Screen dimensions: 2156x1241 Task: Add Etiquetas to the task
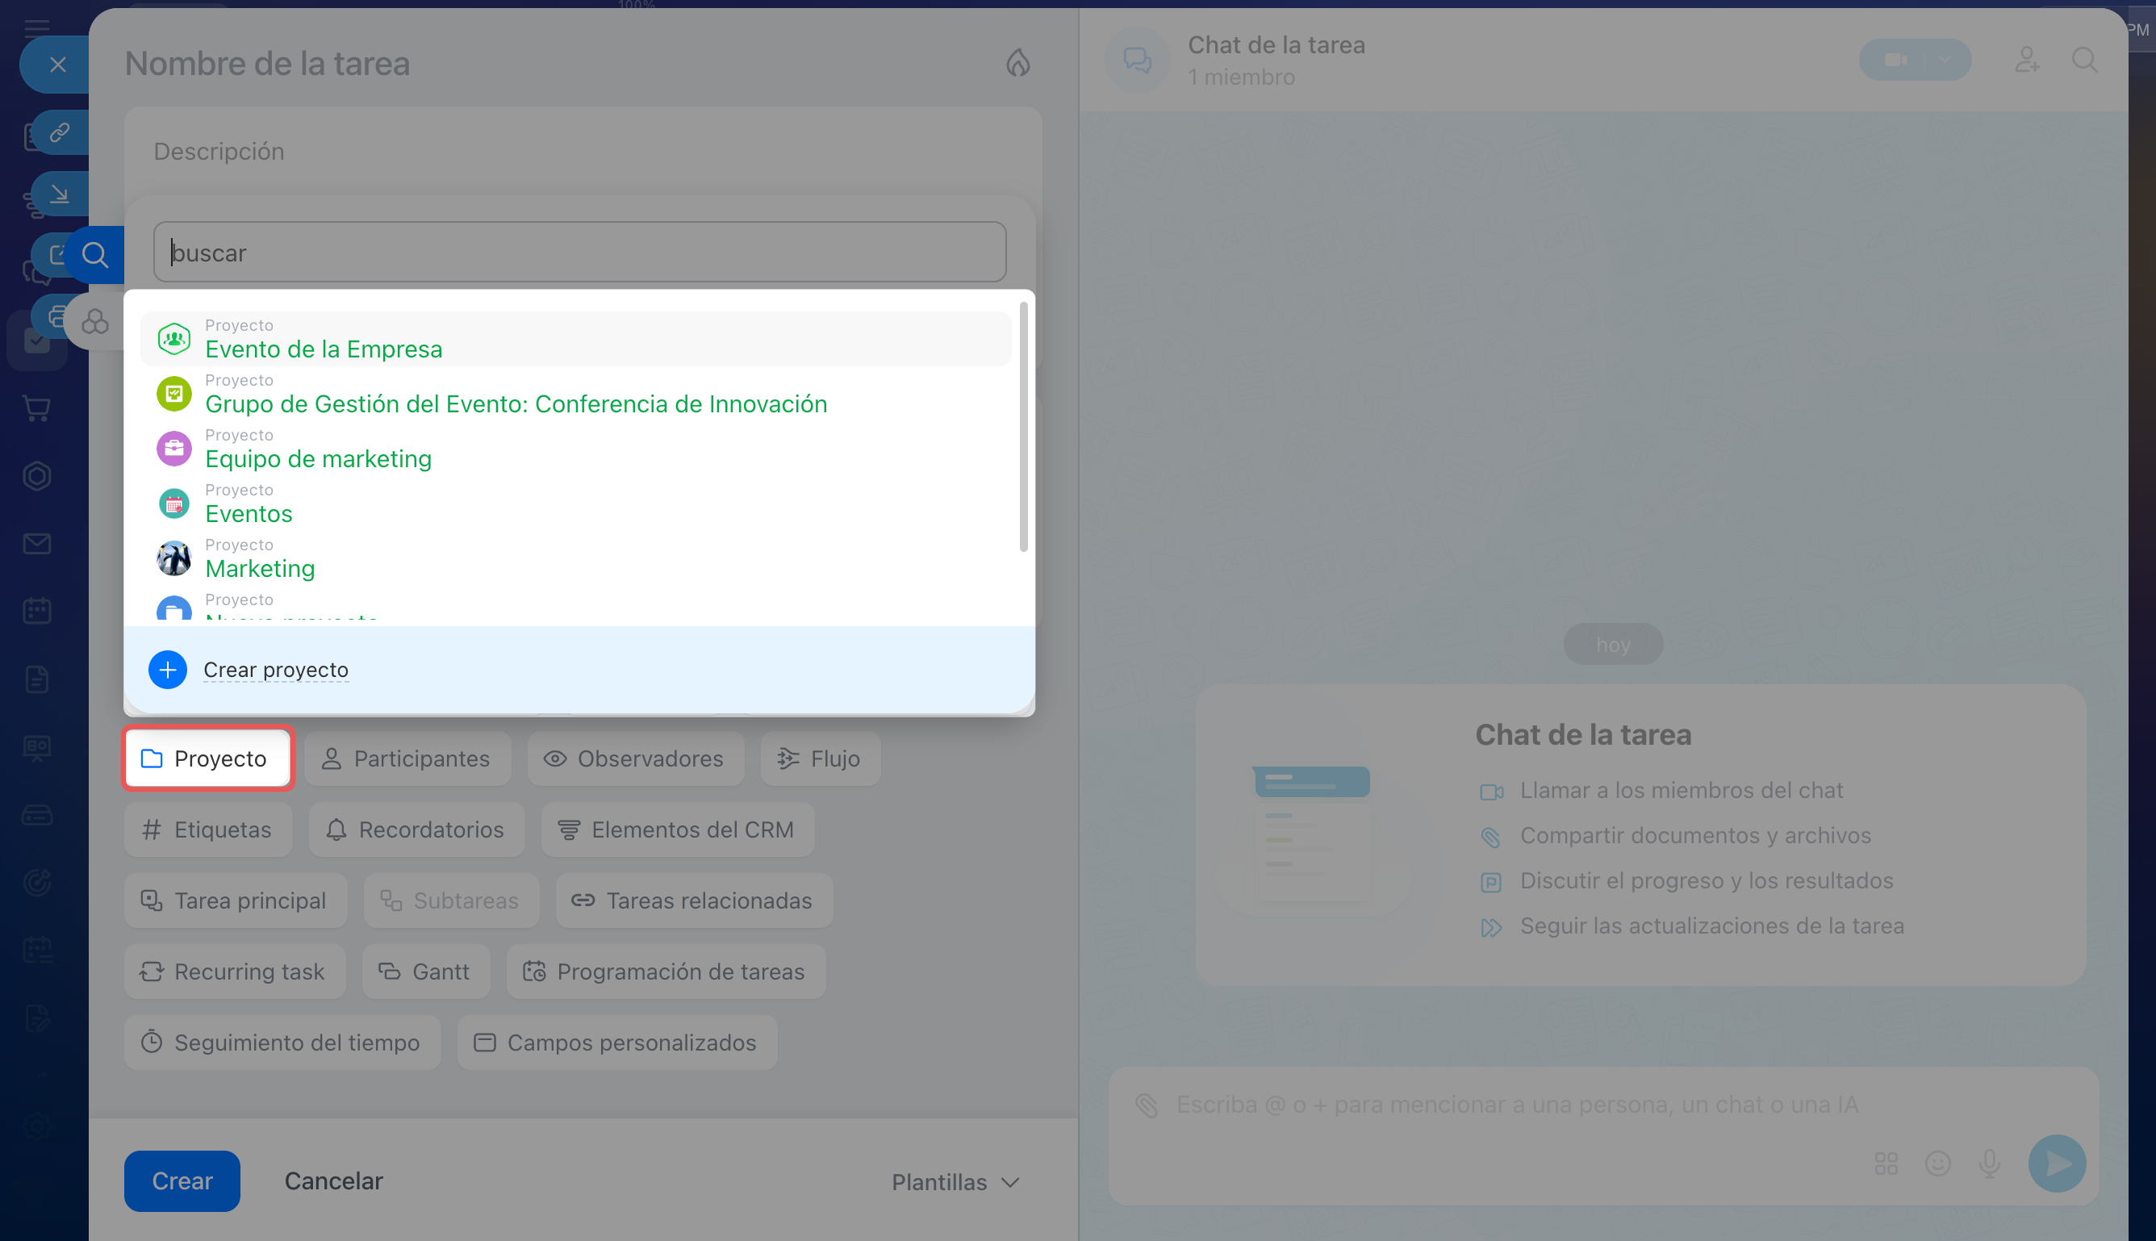[x=208, y=829]
